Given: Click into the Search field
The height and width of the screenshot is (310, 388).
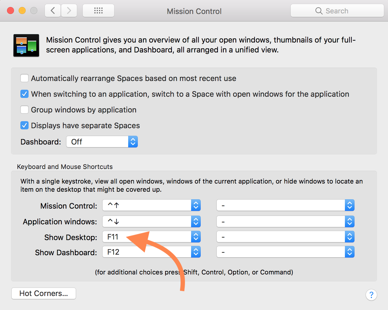Looking at the screenshot, I should (337, 11).
